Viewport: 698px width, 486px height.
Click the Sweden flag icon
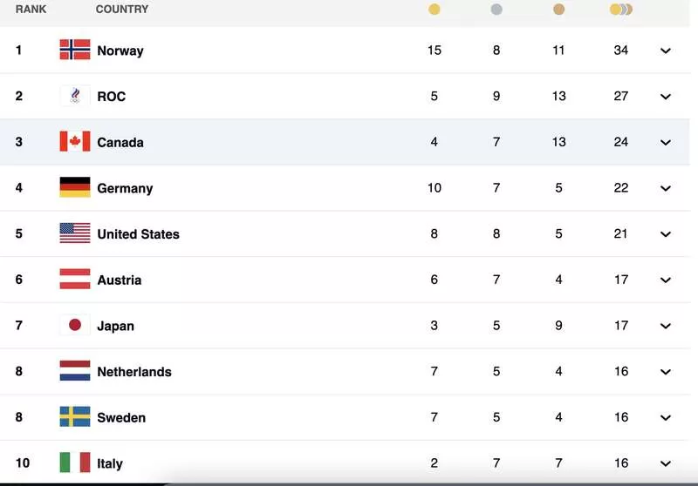click(x=75, y=416)
